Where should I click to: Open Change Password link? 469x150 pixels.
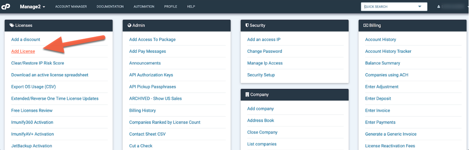[x=265, y=52]
